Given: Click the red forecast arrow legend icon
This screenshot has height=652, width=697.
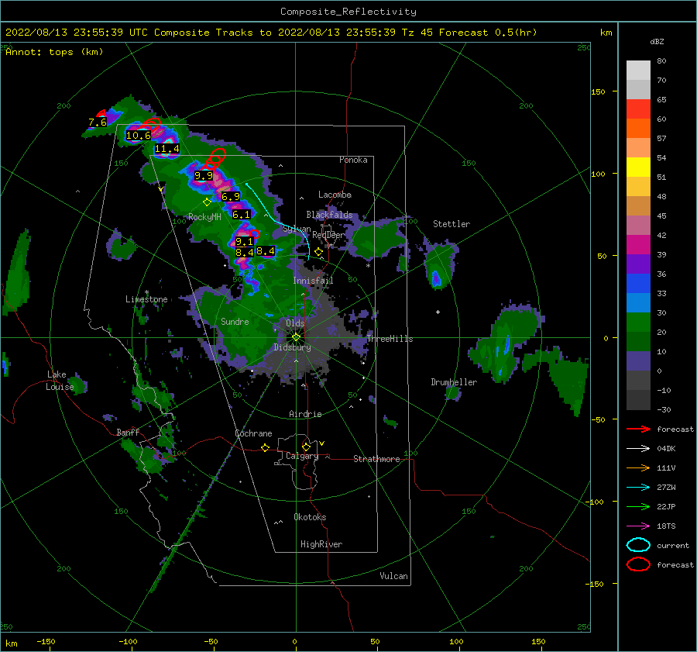Looking at the screenshot, I should pos(638,429).
